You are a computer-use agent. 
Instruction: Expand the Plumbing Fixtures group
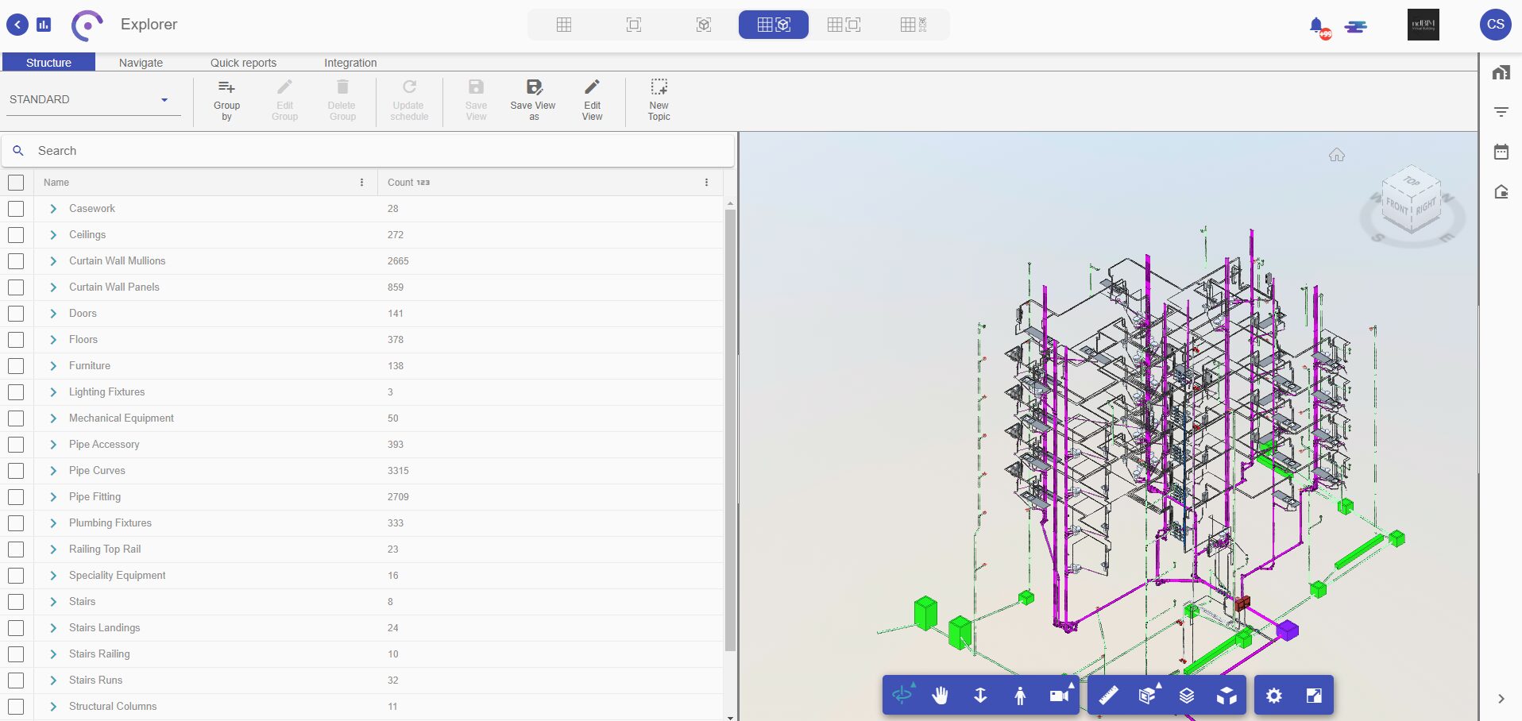click(x=53, y=523)
